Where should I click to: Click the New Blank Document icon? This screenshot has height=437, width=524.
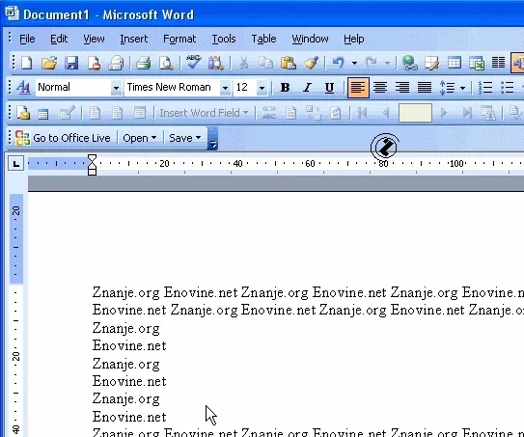(27, 63)
